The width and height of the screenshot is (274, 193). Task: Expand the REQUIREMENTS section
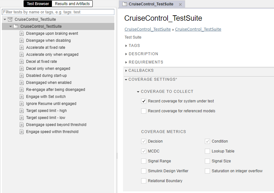click(126, 62)
